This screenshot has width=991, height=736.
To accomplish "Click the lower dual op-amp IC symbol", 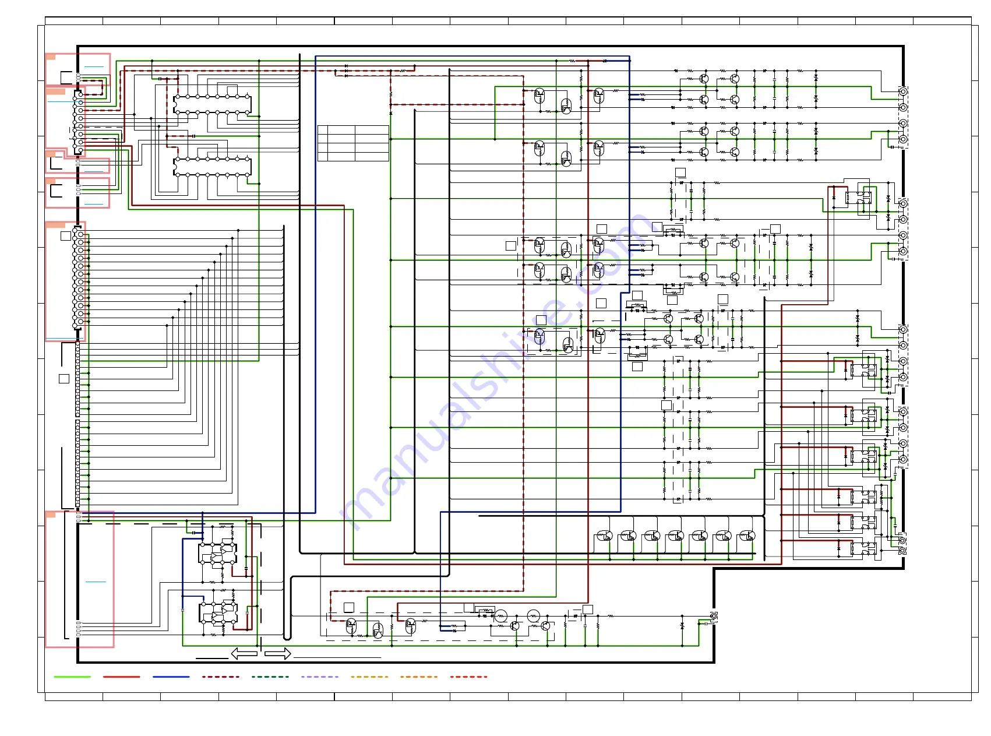I will (x=218, y=612).
